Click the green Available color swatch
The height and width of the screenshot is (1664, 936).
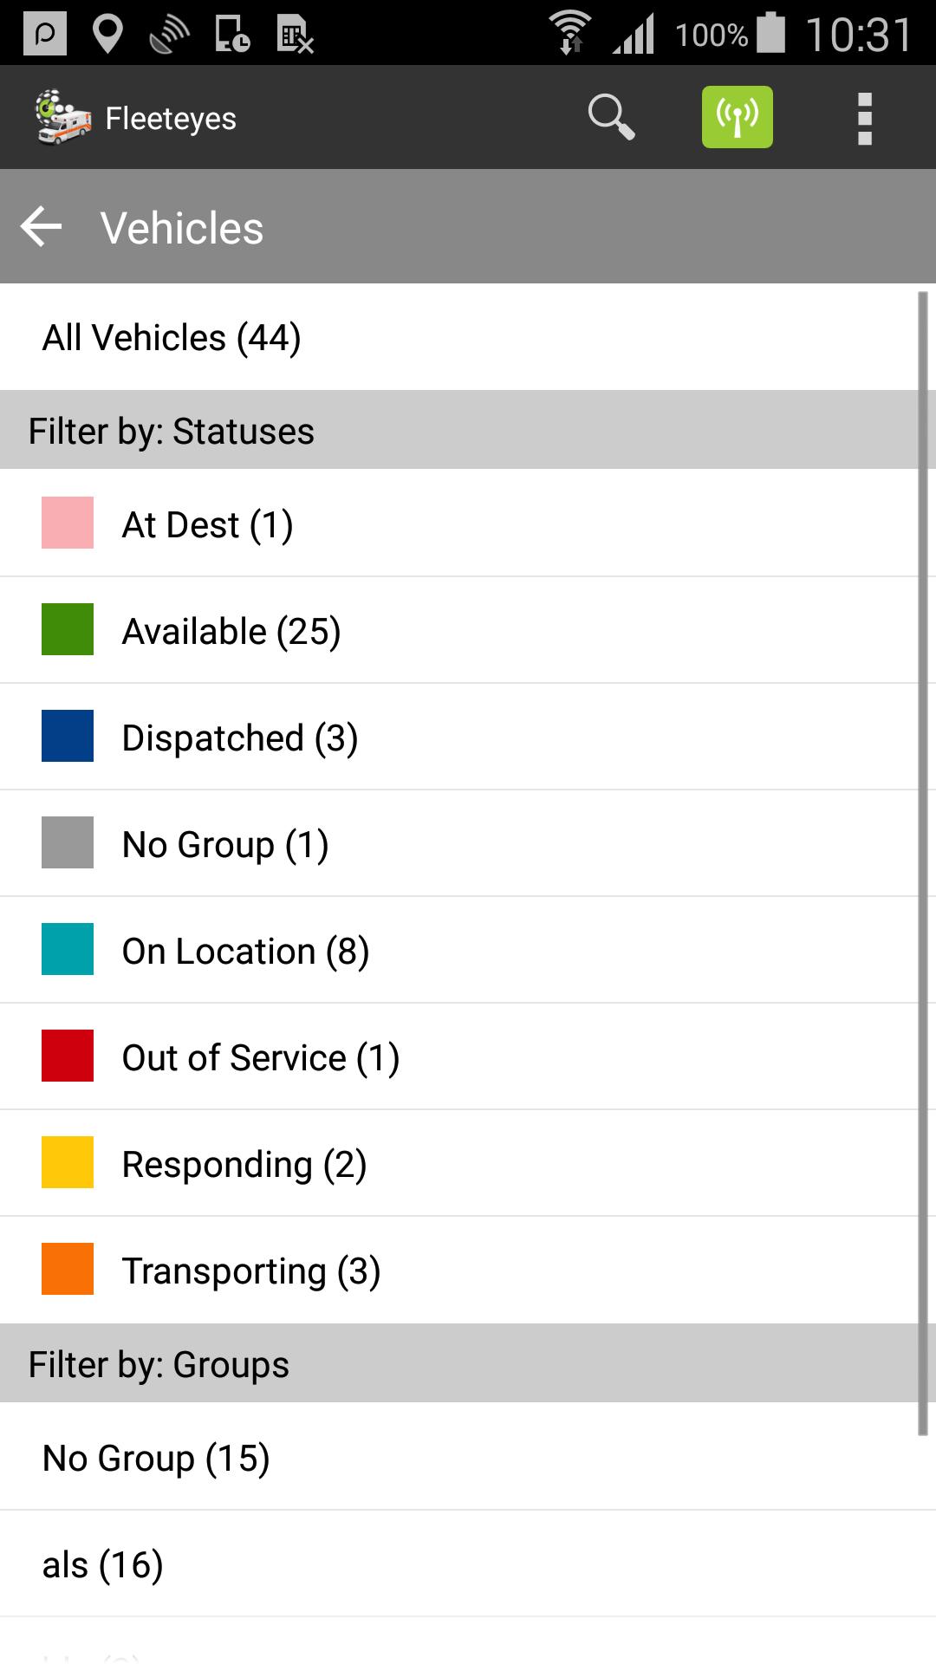point(68,629)
